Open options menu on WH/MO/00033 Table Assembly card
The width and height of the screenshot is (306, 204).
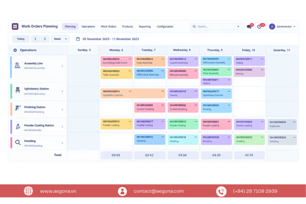[130, 71]
